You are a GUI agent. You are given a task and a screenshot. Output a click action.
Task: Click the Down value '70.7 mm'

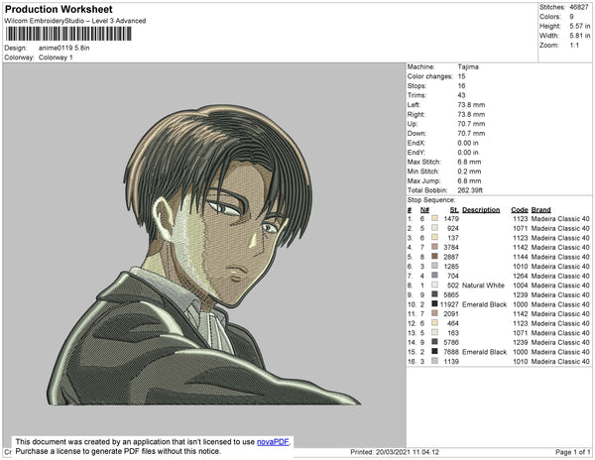(471, 133)
